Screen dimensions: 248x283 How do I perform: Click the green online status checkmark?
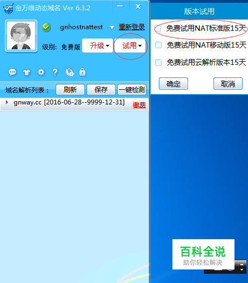(x=46, y=28)
